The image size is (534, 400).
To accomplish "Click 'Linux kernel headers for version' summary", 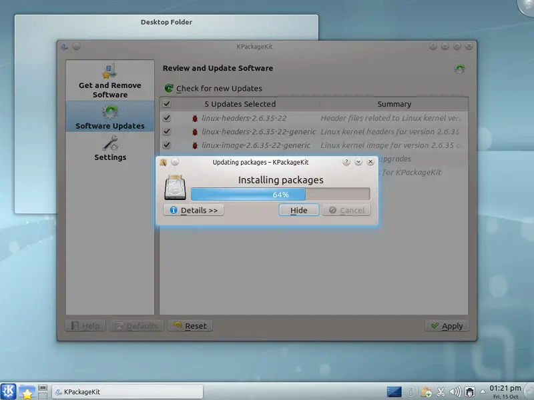I will point(390,132).
